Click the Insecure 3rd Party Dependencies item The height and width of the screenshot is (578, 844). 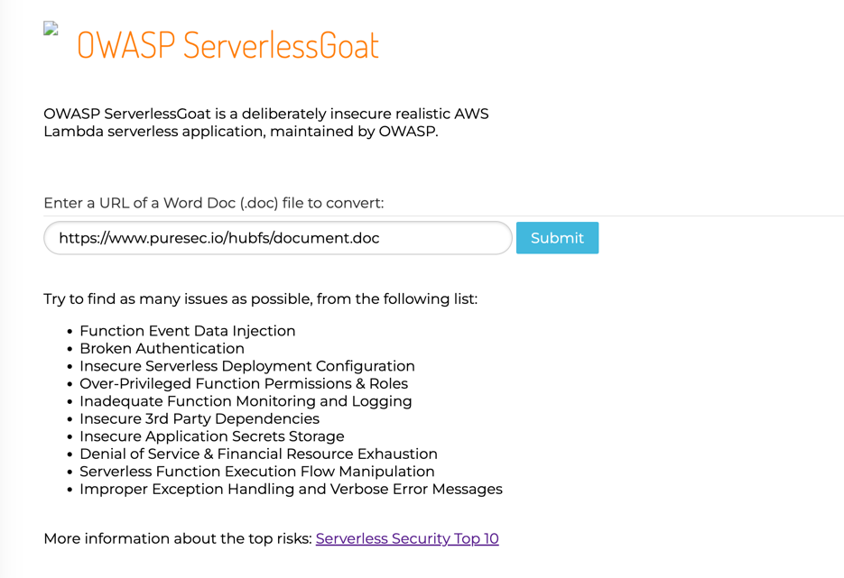click(199, 418)
